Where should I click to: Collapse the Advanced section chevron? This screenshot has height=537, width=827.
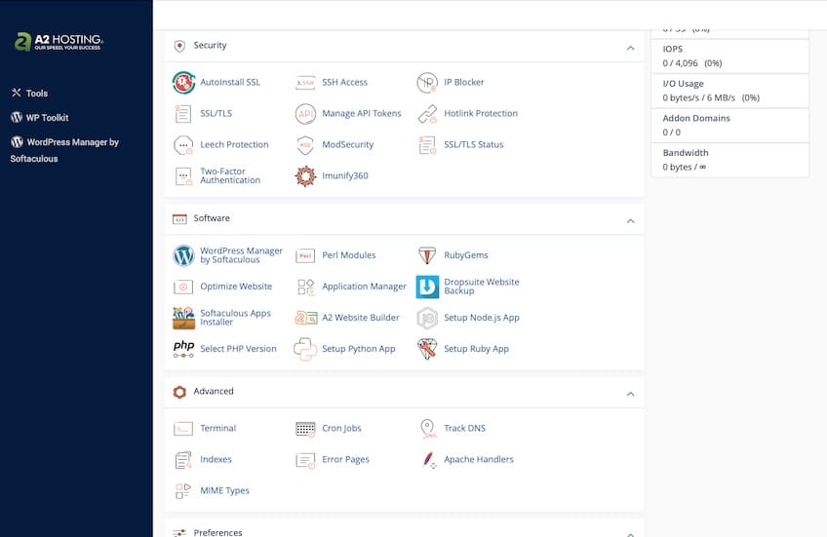pyautogui.click(x=630, y=394)
